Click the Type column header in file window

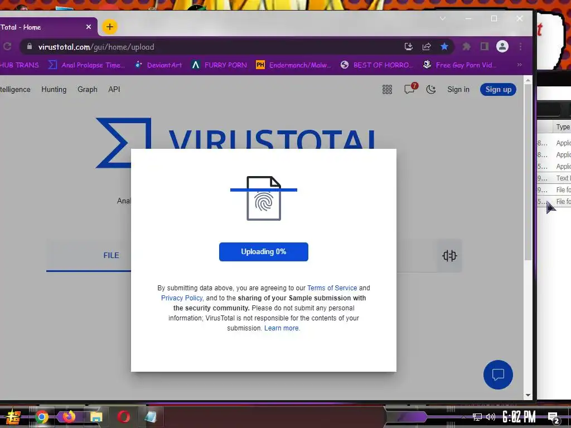(563, 127)
